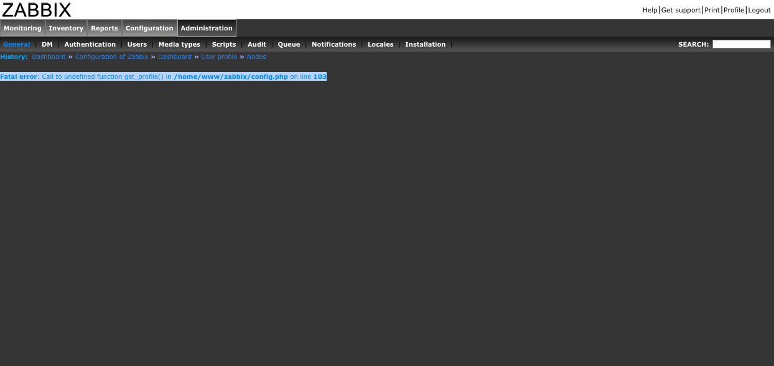Open the General submenu item
Viewport: 774px width, 366px height.
click(x=17, y=45)
